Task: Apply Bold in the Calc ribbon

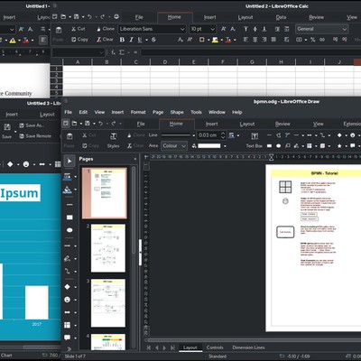Action: click(122, 40)
